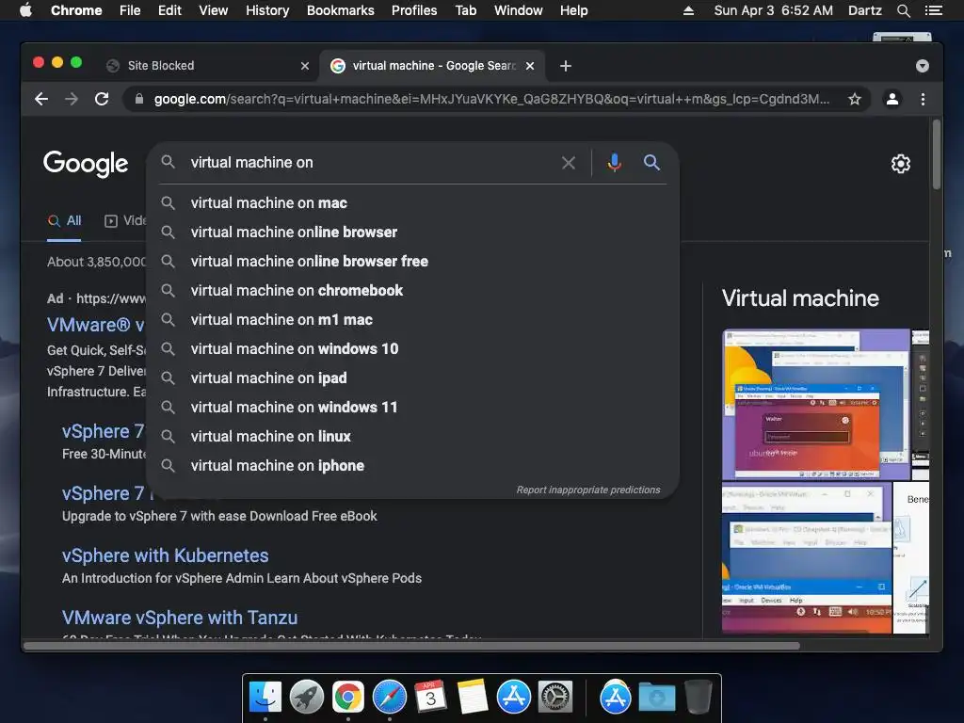The height and width of the screenshot is (723, 964).
Task: Open Google quick settings gear
Action: (901, 164)
